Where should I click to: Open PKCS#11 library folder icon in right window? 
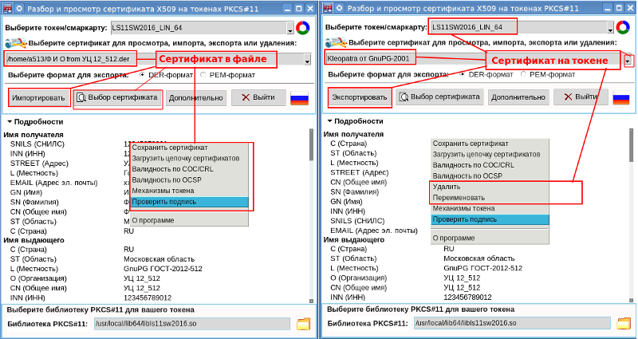[622, 324]
